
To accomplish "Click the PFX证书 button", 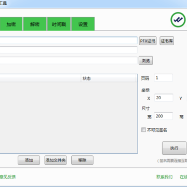I will tap(148, 41).
